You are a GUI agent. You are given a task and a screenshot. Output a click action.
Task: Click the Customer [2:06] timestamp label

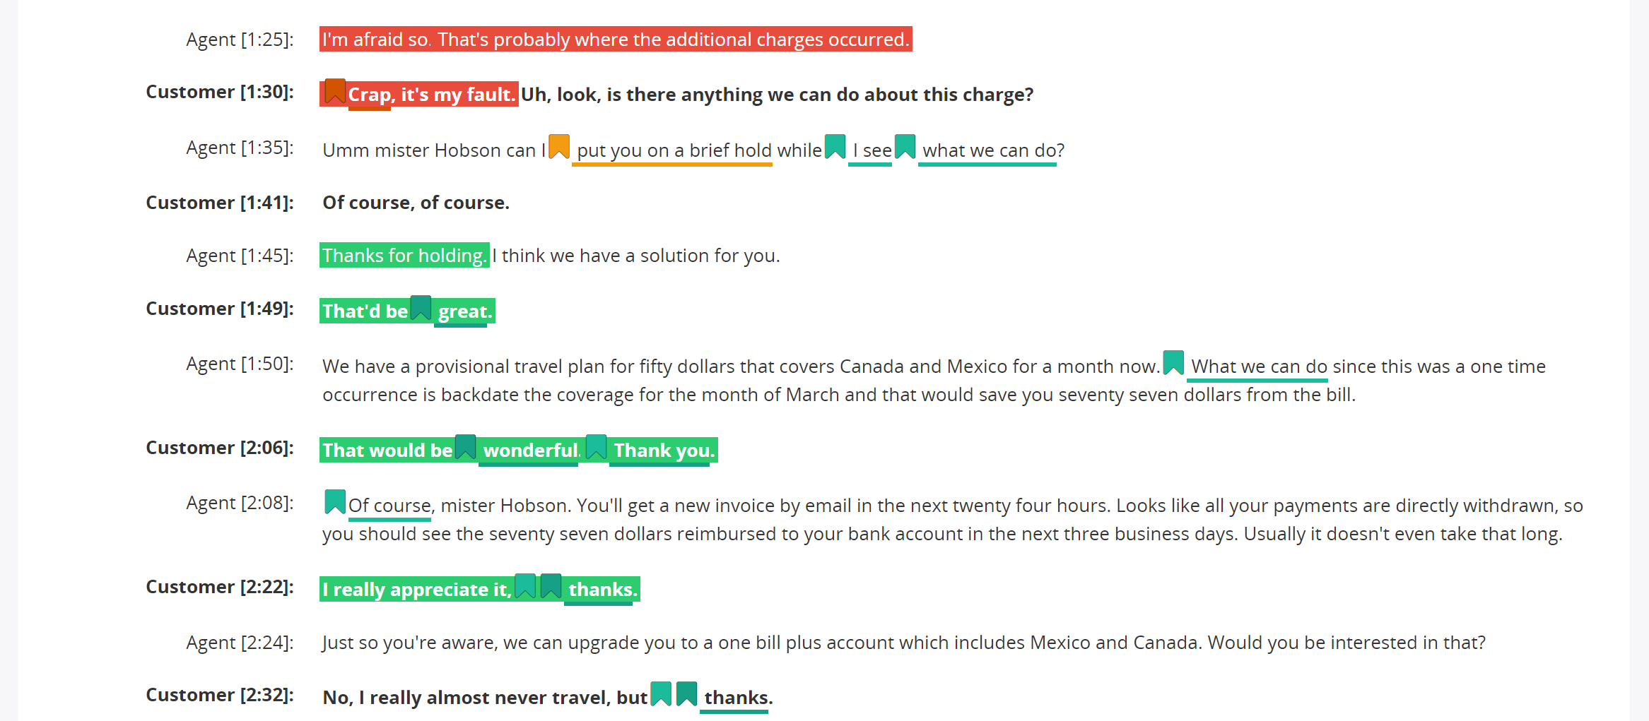pos(220,448)
